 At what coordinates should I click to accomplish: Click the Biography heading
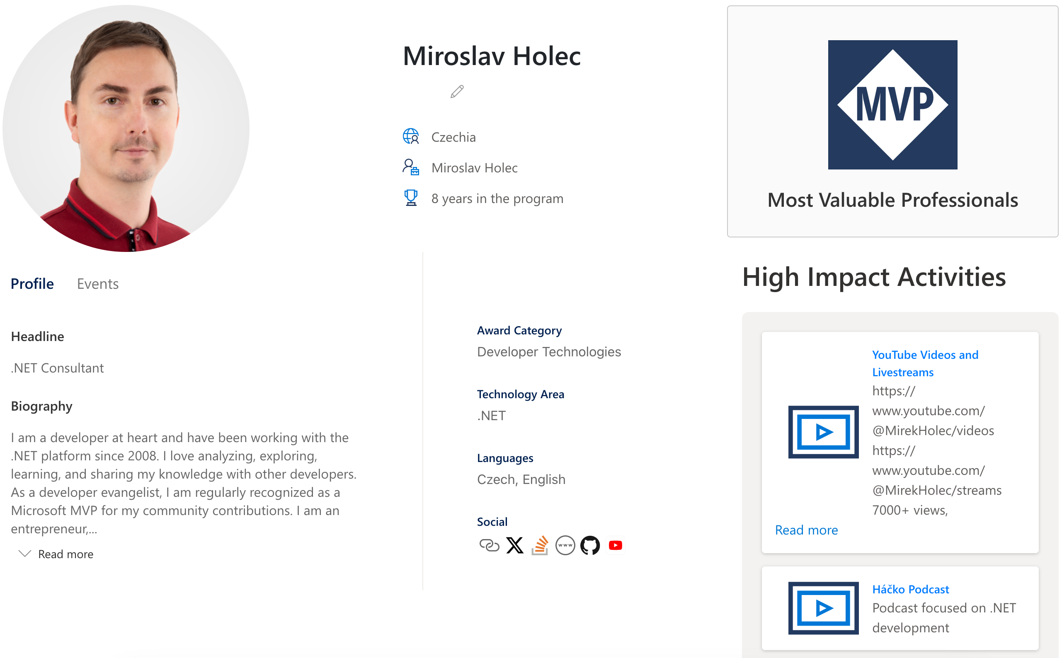pos(41,406)
